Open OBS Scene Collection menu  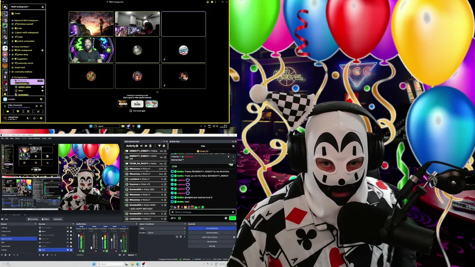(x=34, y=138)
